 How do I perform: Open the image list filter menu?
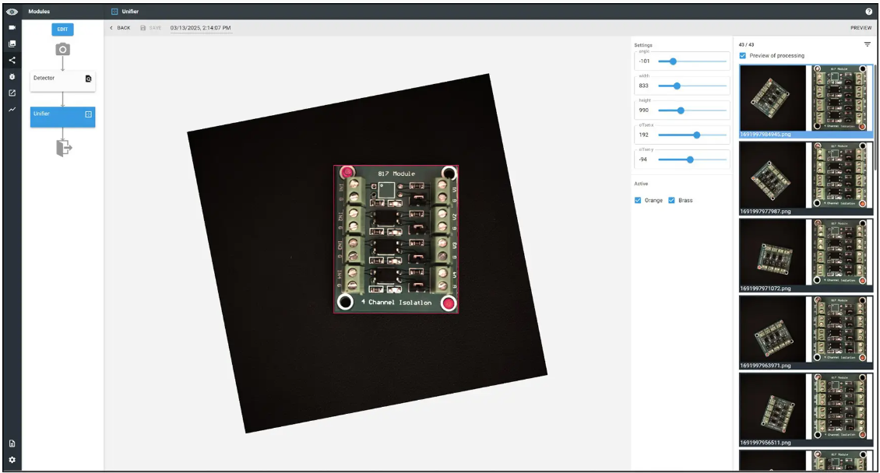(868, 44)
